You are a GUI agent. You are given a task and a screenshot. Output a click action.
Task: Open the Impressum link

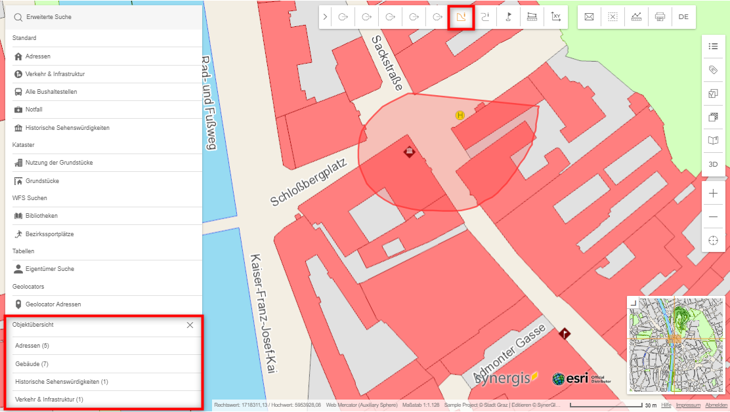(x=688, y=405)
